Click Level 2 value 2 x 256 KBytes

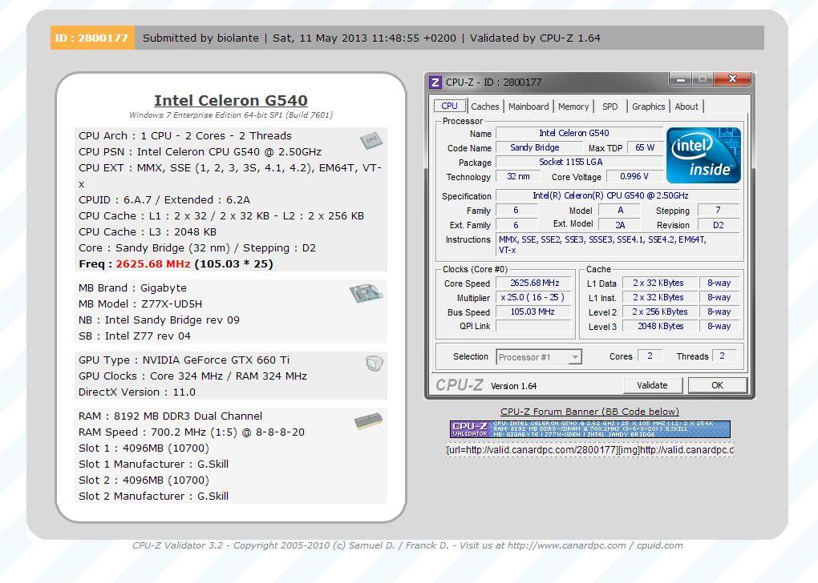[x=658, y=312]
